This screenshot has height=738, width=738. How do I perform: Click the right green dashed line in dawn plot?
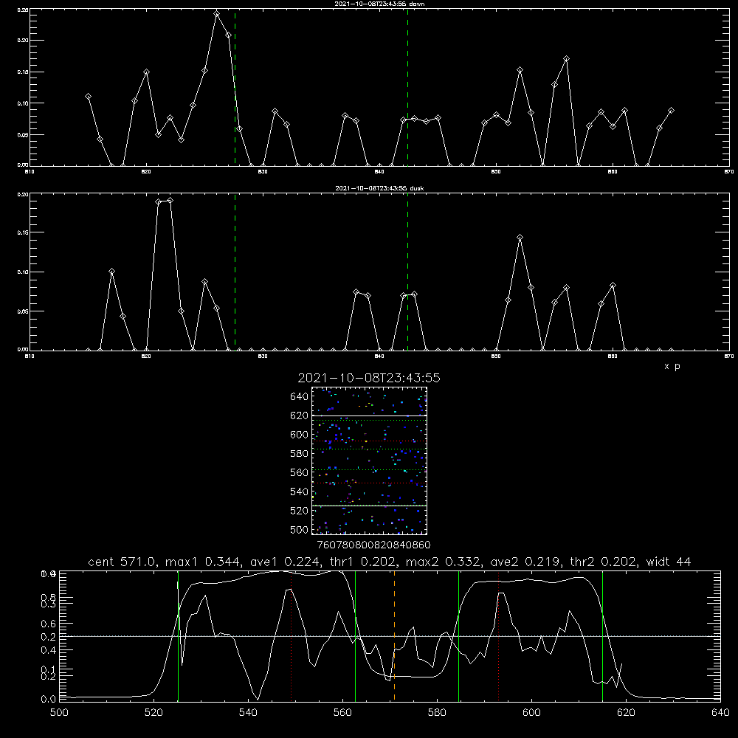(407, 87)
